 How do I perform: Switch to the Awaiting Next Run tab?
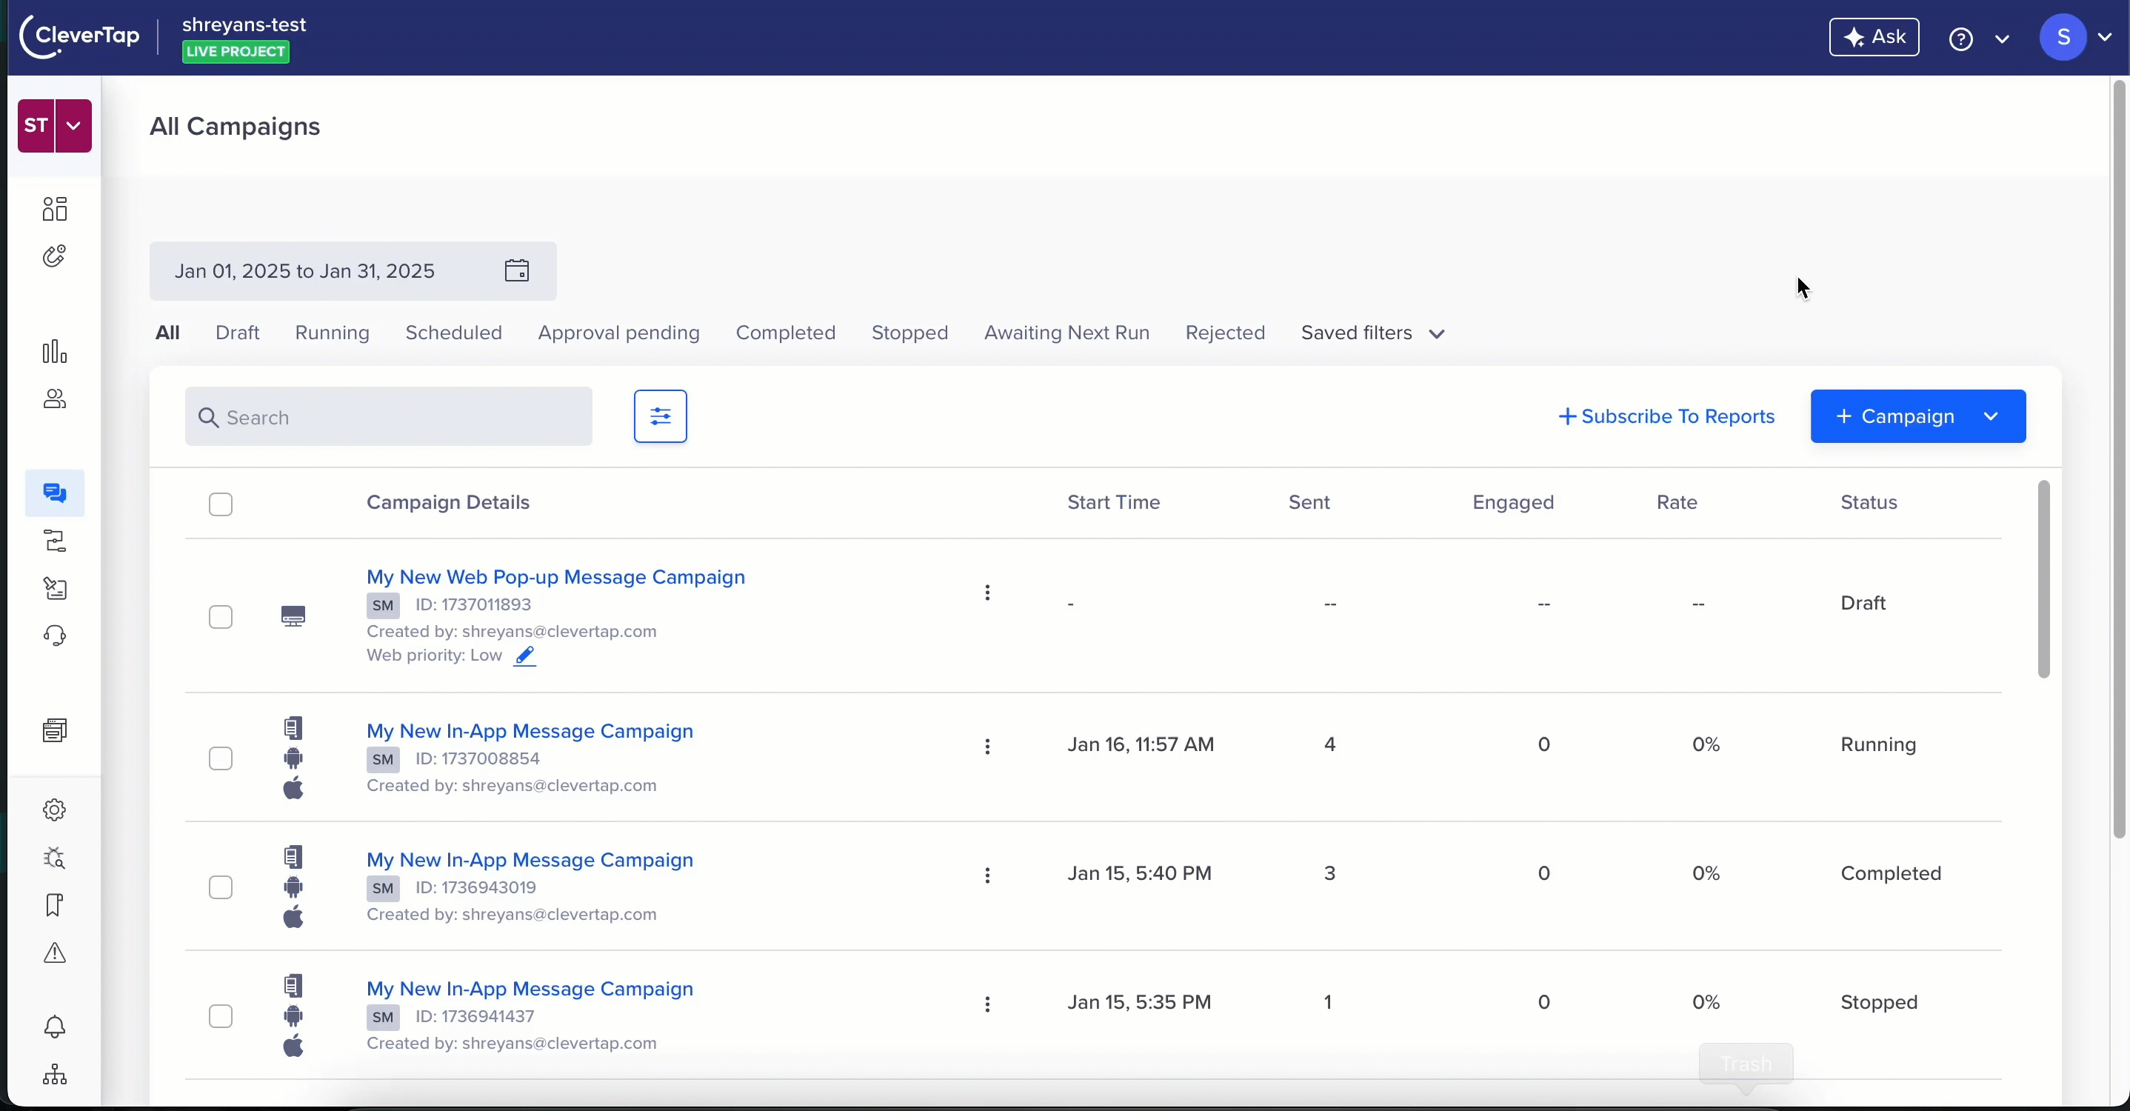1066,333
